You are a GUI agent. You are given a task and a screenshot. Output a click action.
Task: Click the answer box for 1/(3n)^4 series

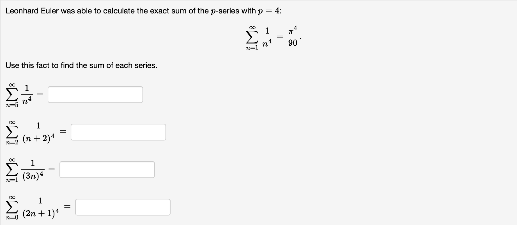(107, 169)
